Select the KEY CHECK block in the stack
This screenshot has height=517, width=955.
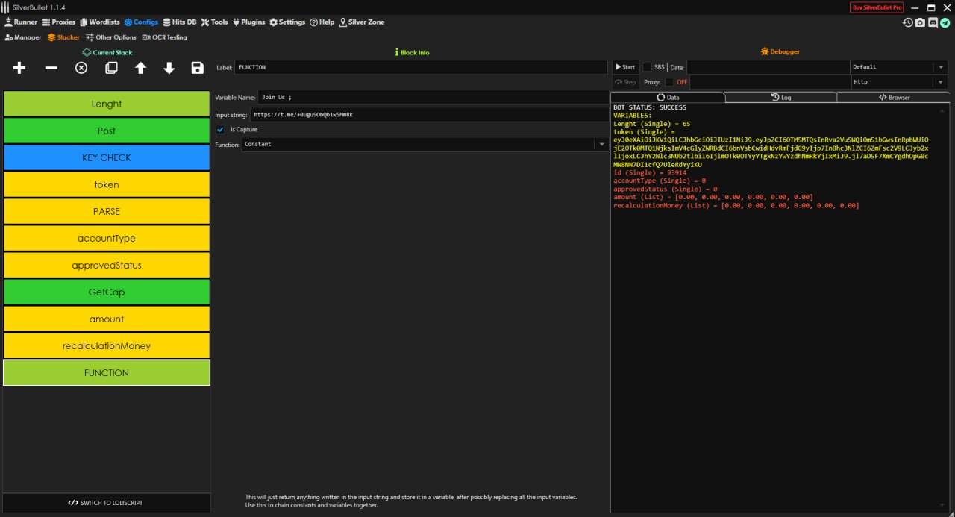click(107, 158)
